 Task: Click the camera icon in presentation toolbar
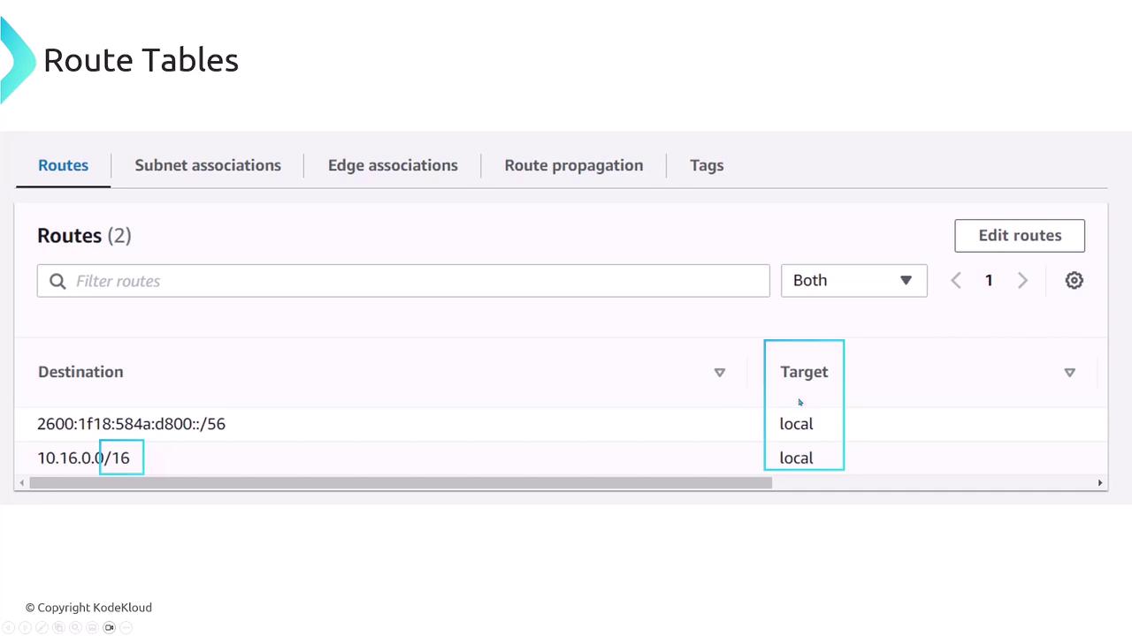pyautogui.click(x=110, y=627)
